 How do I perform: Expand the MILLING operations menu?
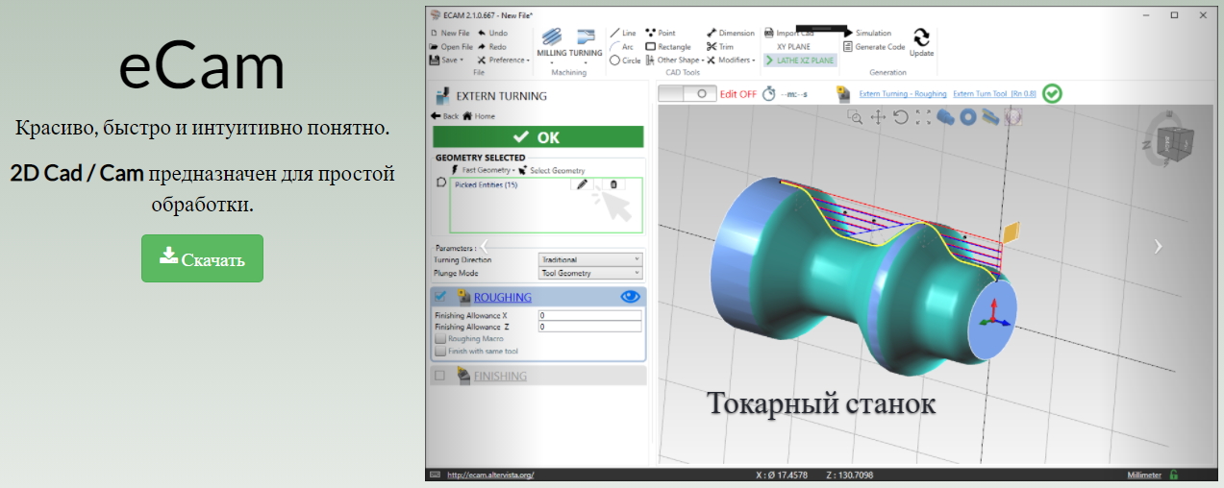[552, 45]
